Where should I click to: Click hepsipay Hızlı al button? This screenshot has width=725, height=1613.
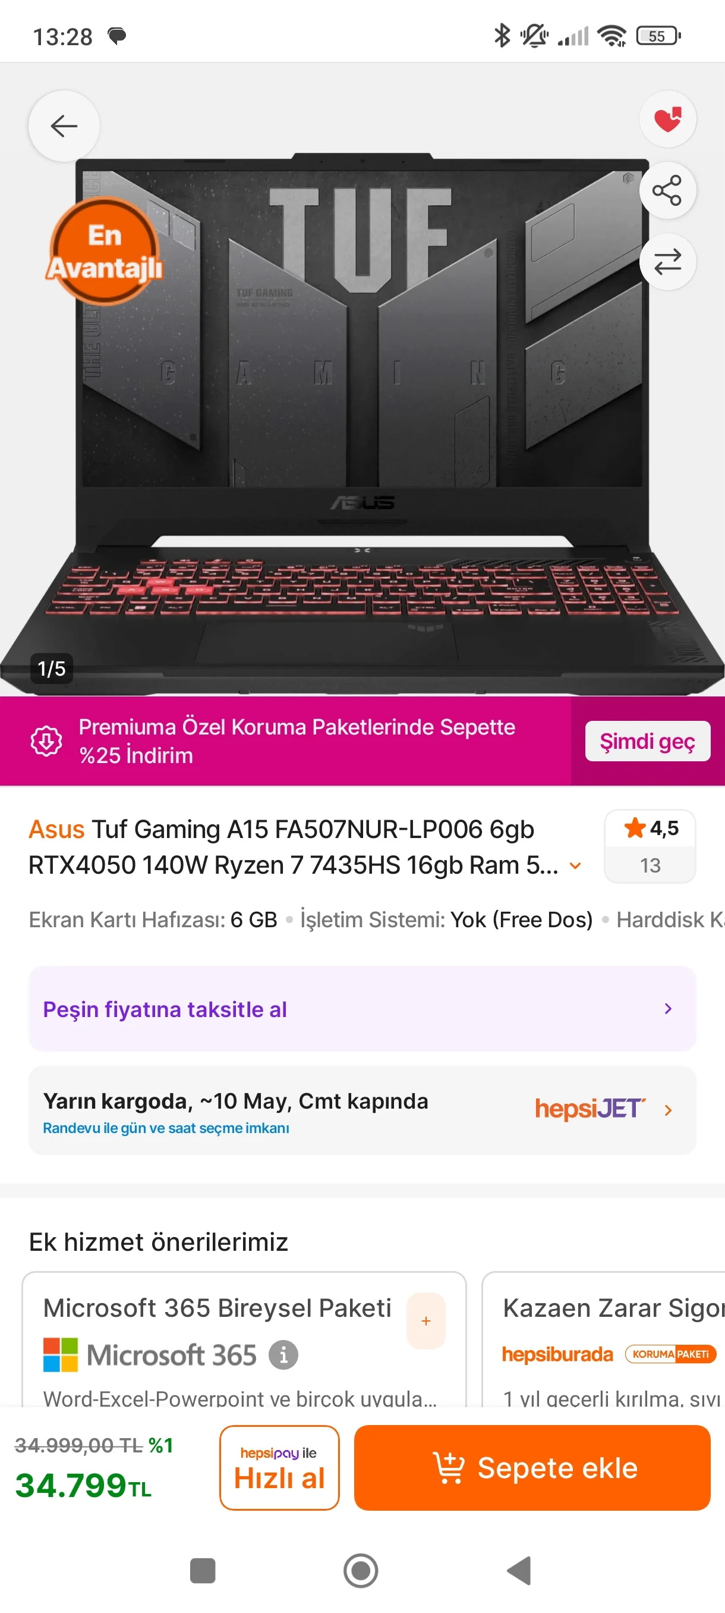coord(279,1467)
